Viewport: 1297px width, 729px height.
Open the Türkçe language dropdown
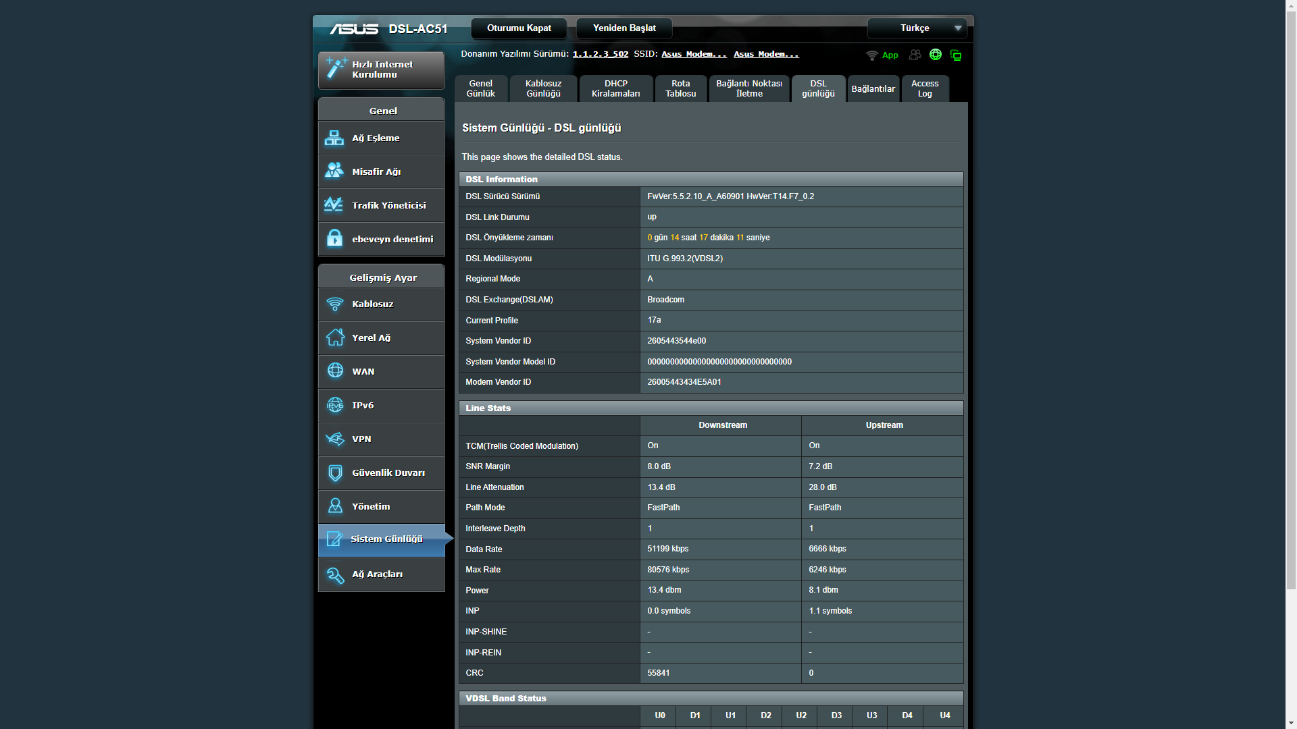917,28
